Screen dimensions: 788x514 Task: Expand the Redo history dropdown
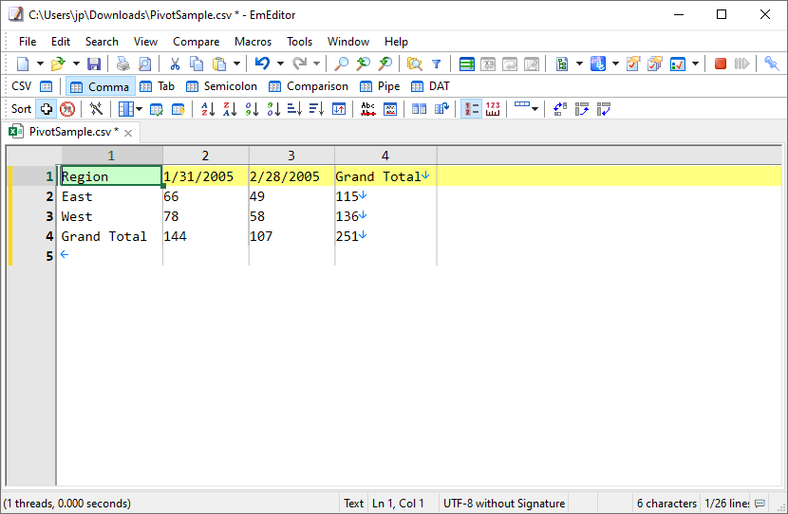(x=316, y=64)
